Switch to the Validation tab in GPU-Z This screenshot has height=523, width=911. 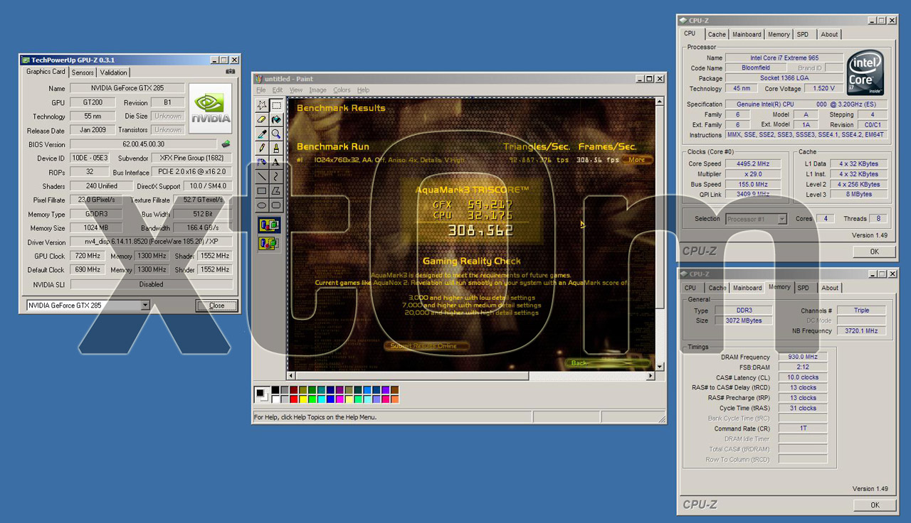pyautogui.click(x=113, y=72)
